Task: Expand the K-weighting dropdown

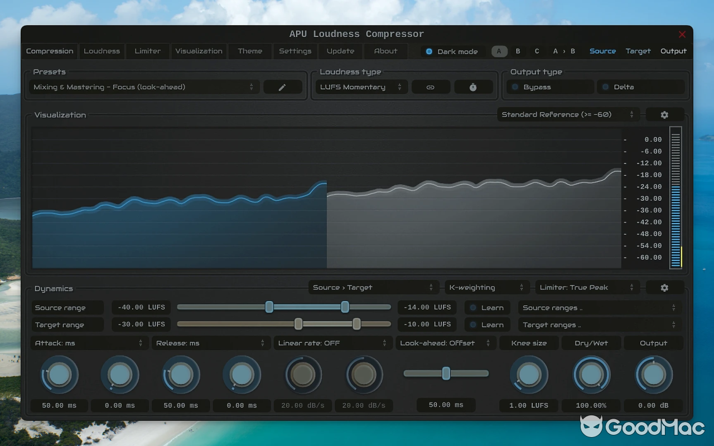Action: (x=486, y=287)
